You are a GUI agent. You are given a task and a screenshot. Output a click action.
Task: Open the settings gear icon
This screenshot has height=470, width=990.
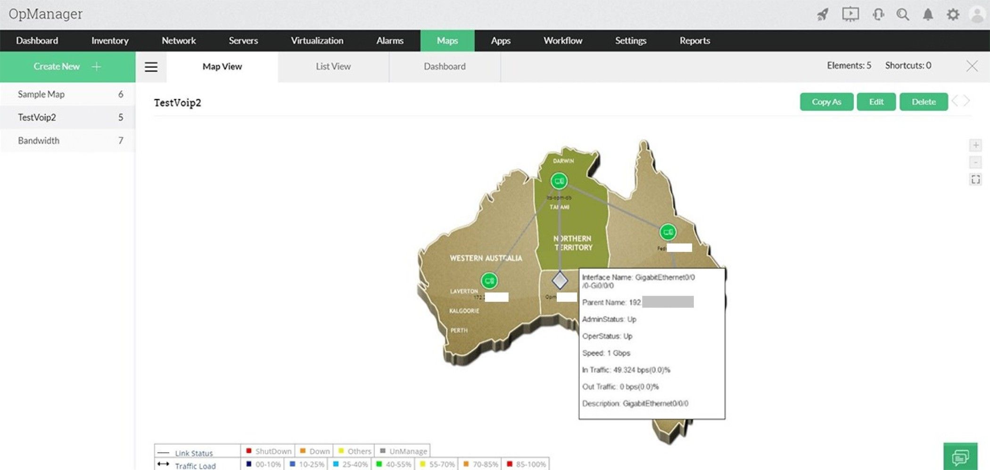[x=953, y=14]
